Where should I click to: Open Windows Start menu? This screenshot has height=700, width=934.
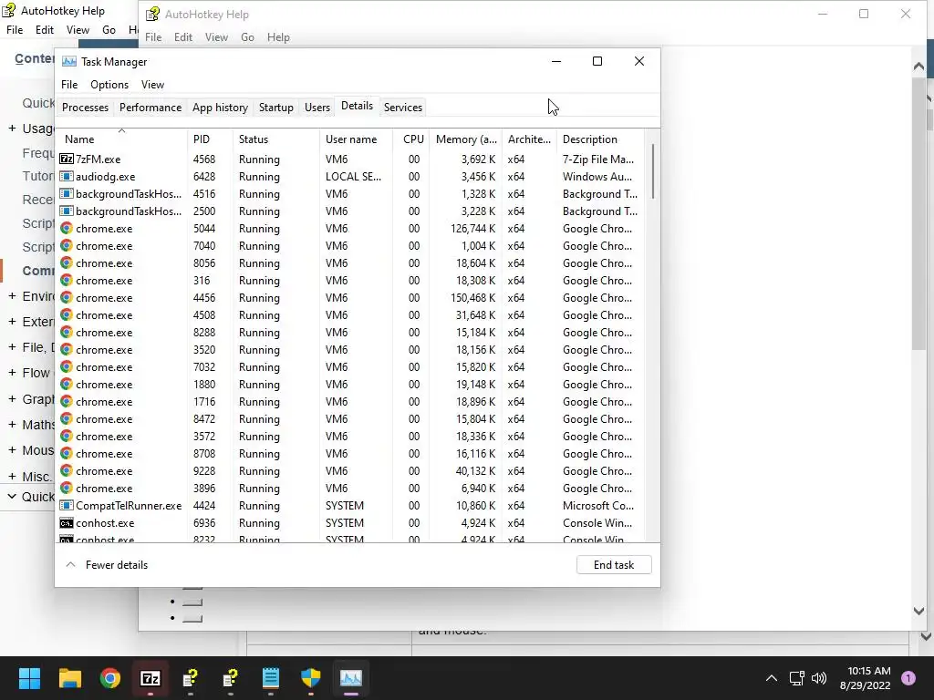(x=29, y=678)
